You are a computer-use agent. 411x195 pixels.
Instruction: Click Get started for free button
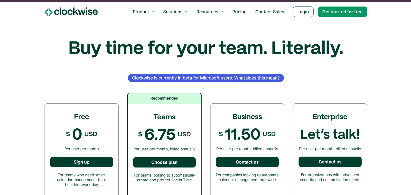point(342,12)
